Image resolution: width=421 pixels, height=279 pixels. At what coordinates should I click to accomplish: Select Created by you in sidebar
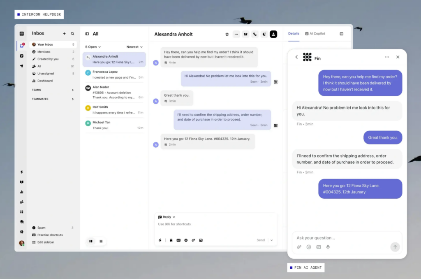pos(53,59)
